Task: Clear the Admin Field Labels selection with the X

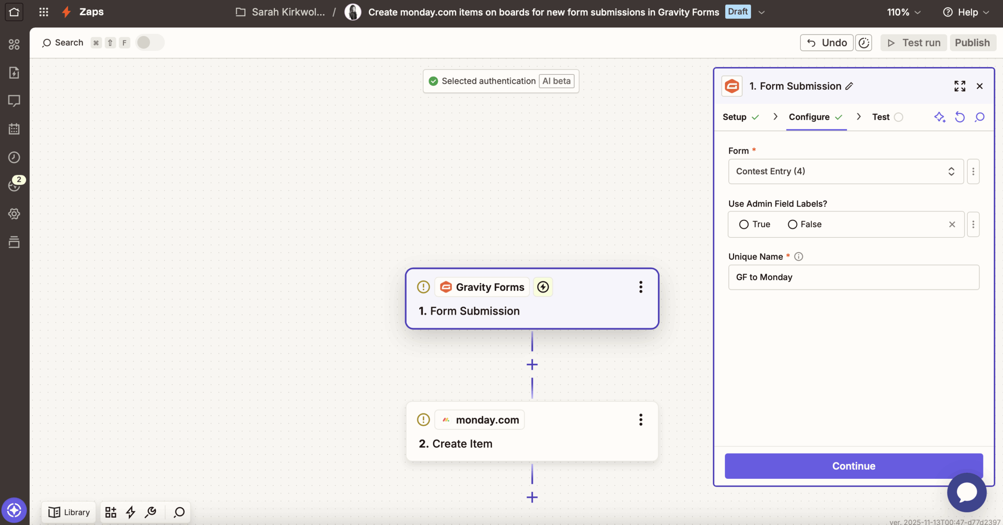Action: pyautogui.click(x=952, y=224)
